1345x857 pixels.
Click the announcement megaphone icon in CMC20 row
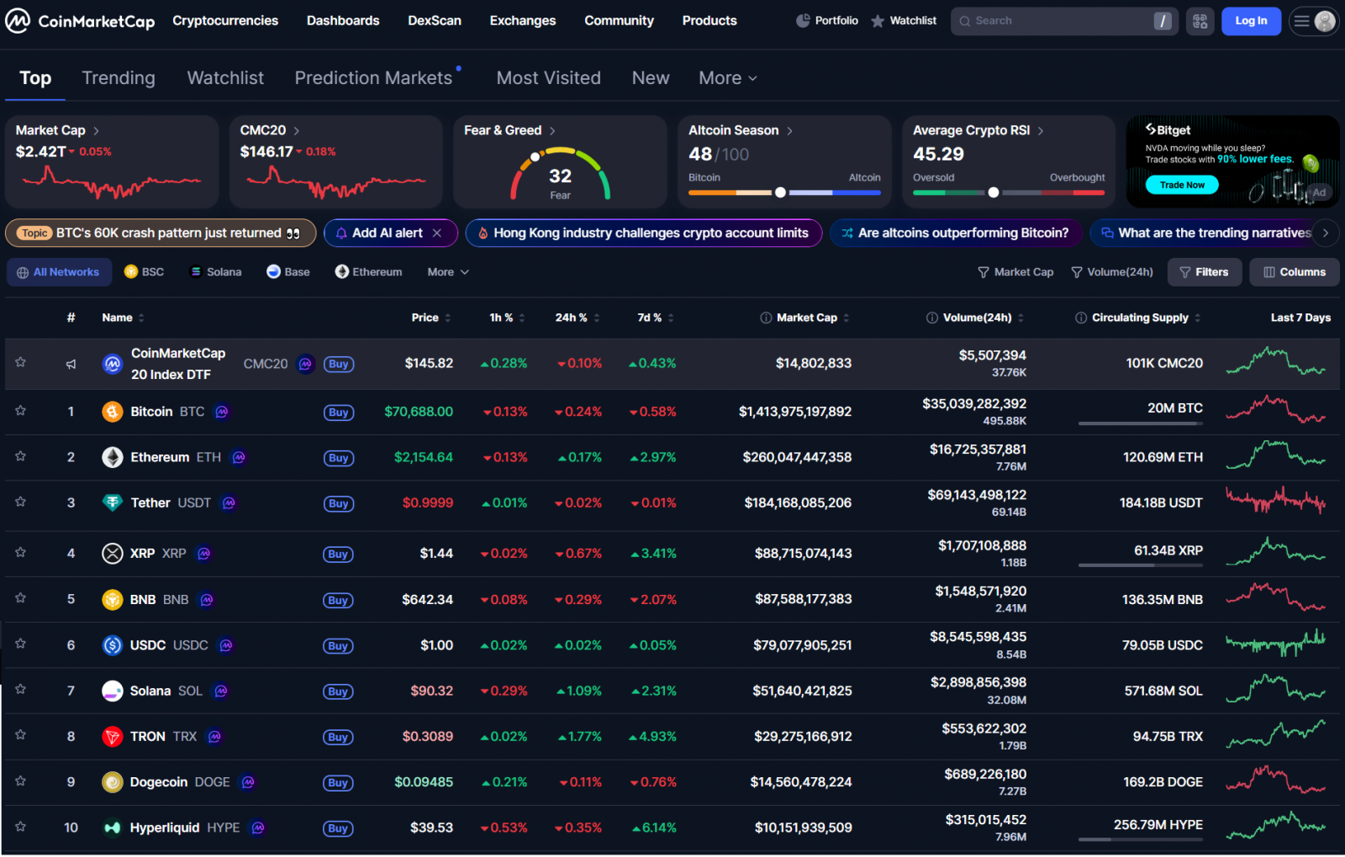(x=71, y=364)
